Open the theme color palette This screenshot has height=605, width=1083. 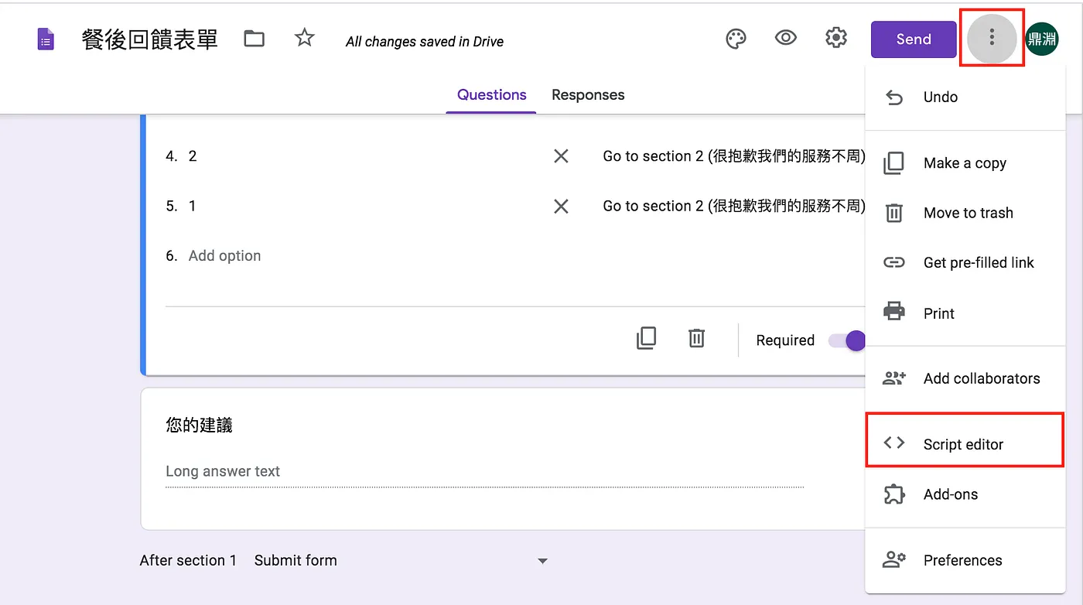click(x=736, y=39)
